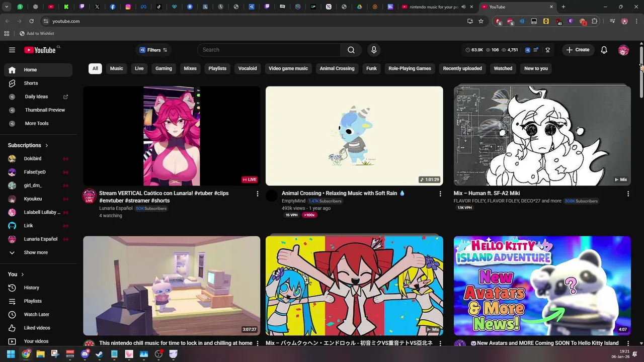Click the Add to Wishlist bookmark

(x=36, y=34)
